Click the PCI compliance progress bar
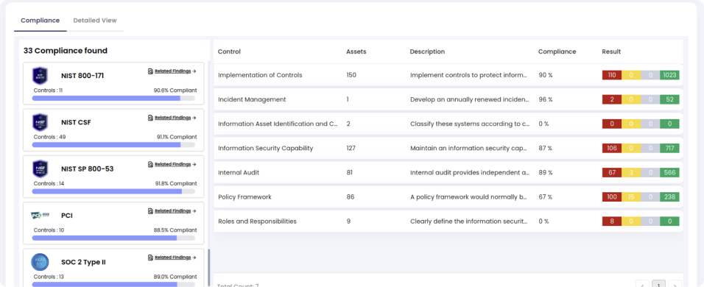The width and height of the screenshot is (704, 287). (x=113, y=238)
